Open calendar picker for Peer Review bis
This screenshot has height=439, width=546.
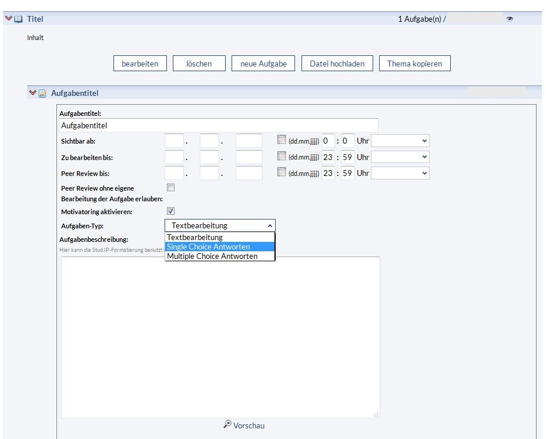282,172
